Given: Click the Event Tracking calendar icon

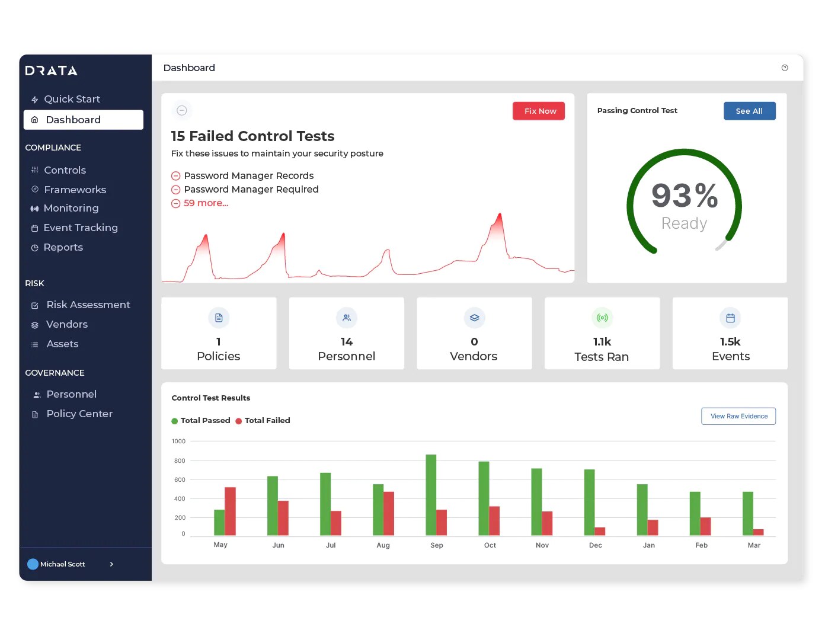Looking at the screenshot, I should [34, 228].
